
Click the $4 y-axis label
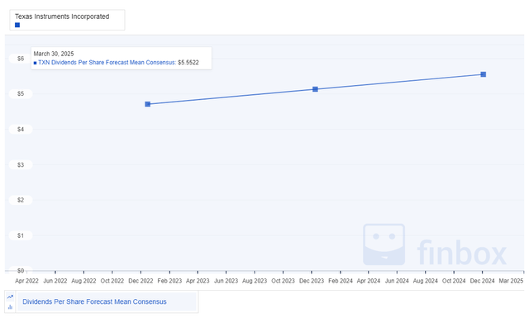21,129
